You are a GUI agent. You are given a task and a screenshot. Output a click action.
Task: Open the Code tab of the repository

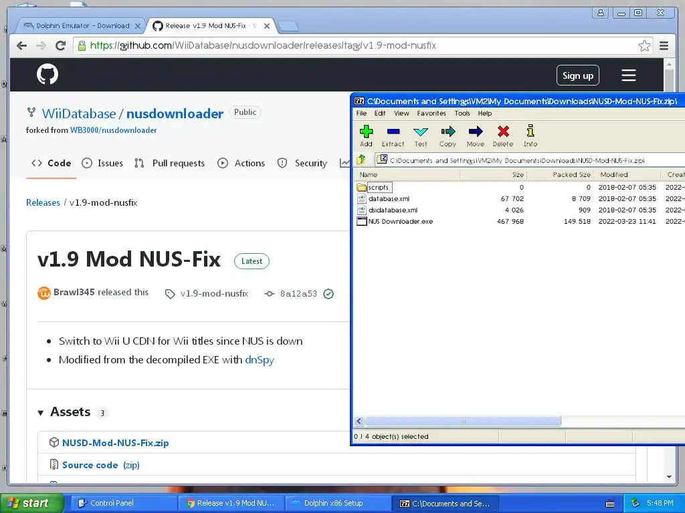click(x=51, y=163)
